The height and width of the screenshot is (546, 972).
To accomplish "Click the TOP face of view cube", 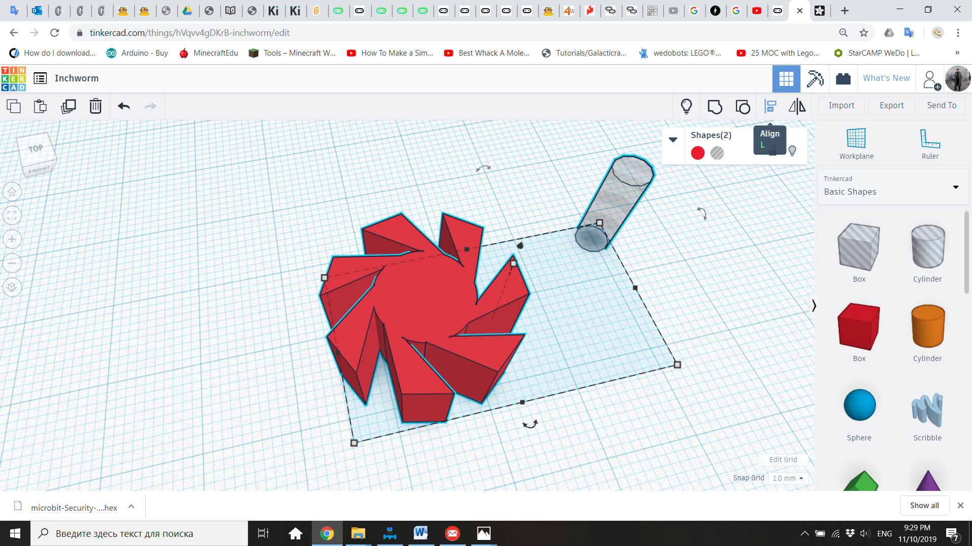I will pyautogui.click(x=35, y=149).
